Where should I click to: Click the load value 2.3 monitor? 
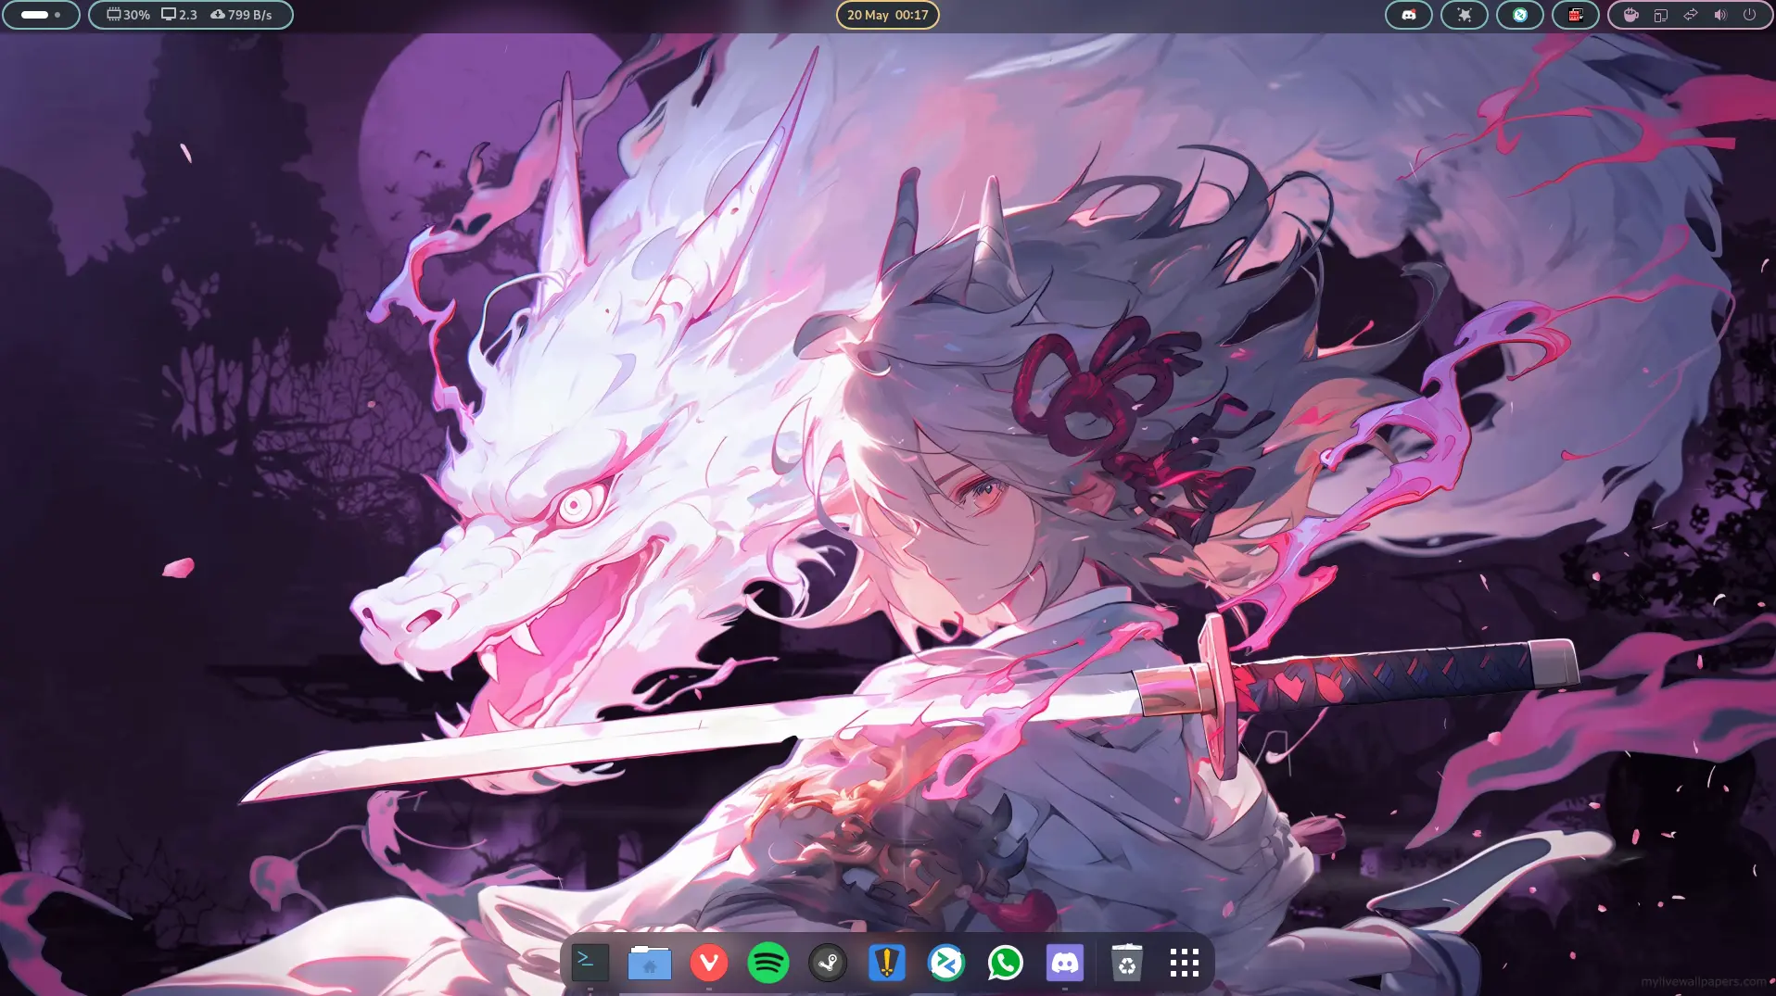point(180,15)
